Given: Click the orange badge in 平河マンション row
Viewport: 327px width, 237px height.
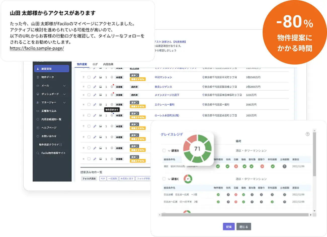Looking at the screenshot, I should tap(138, 79).
